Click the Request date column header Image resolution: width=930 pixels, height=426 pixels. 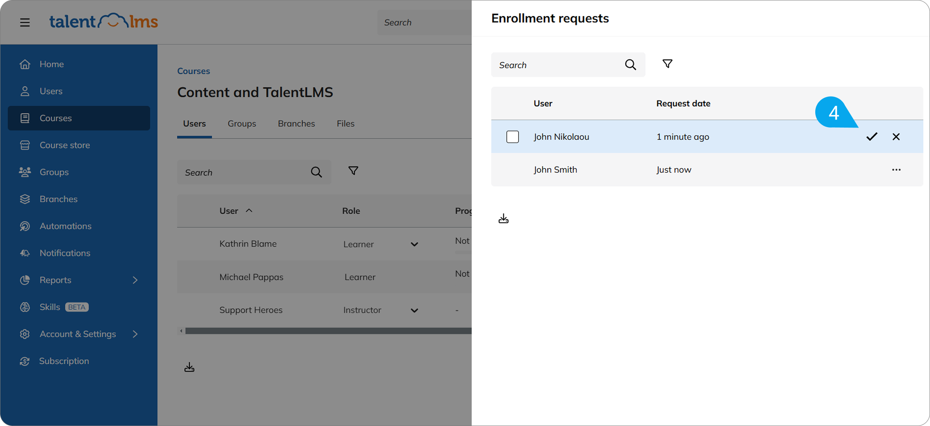[683, 103]
